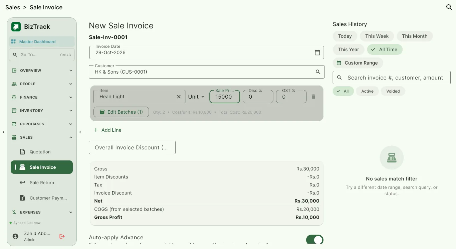The height and width of the screenshot is (249, 456).
Task: Click the GST % field
Action: click(x=291, y=97)
